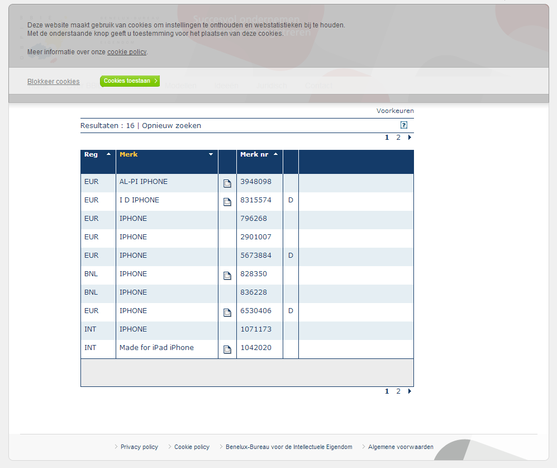The width and height of the screenshot is (557, 468).
Task: Open Benelux-Bureau voor de Intellectuele Eigendom link
Action: 289,447
